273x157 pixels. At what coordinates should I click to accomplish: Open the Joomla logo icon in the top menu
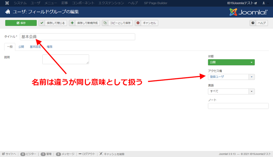click(7, 3)
